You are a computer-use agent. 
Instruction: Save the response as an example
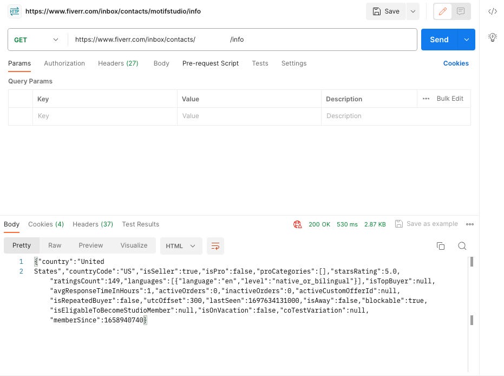tap(427, 224)
